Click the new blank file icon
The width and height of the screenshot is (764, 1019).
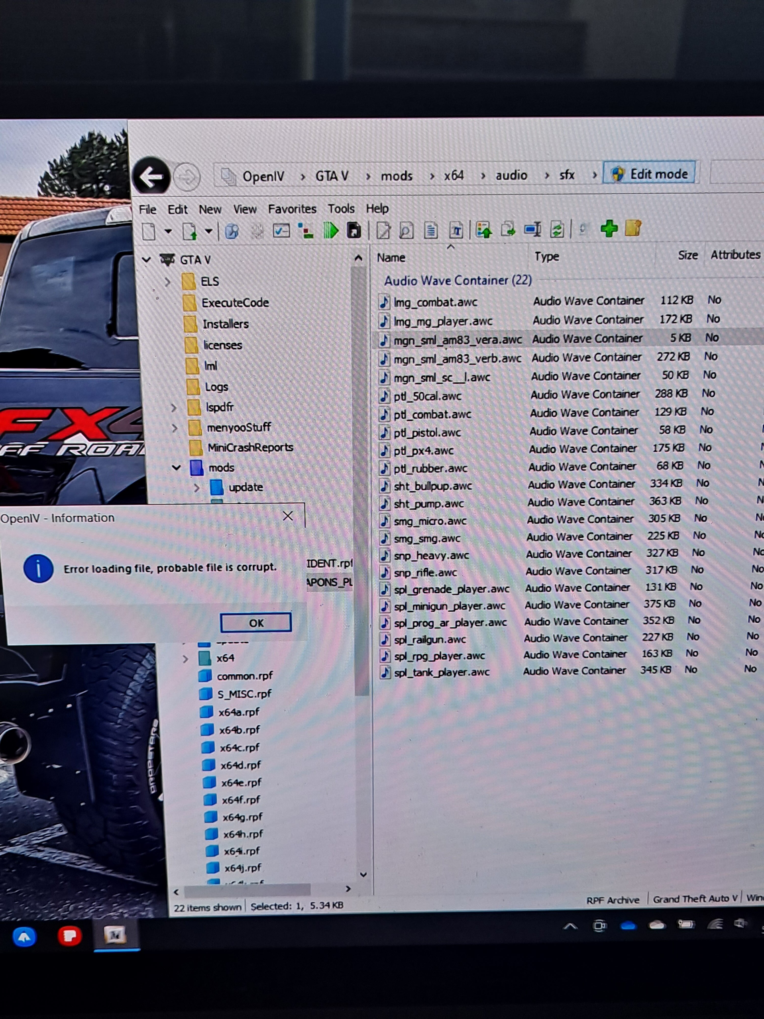point(149,231)
